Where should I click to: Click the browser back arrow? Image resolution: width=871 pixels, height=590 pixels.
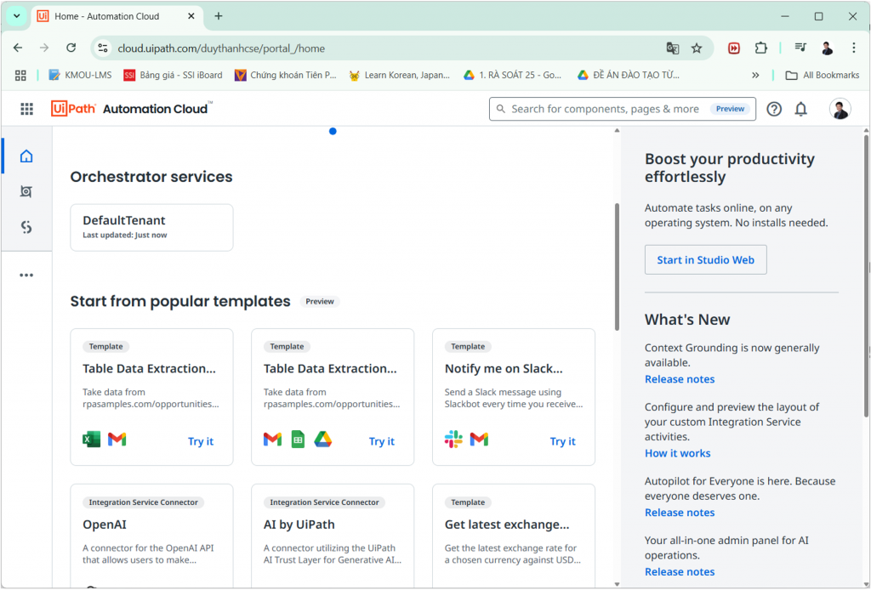point(18,48)
